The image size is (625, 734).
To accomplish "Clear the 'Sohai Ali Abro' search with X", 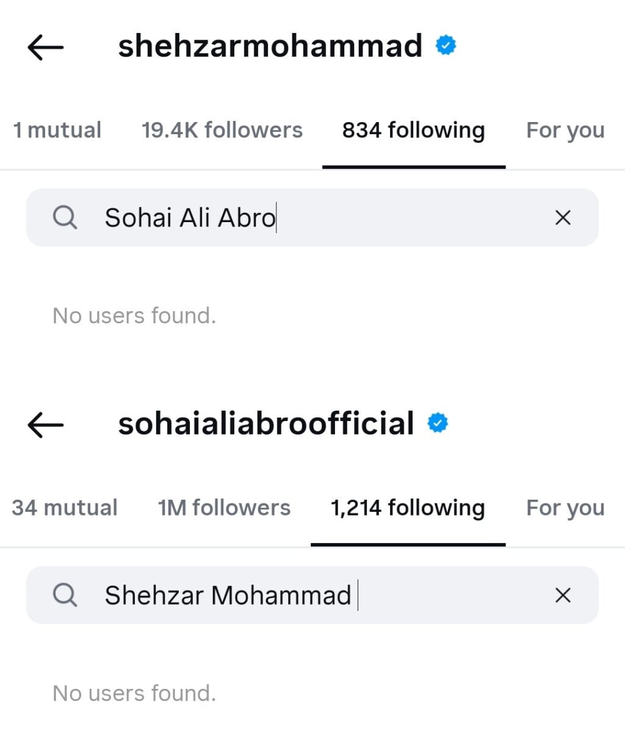I will [563, 218].
